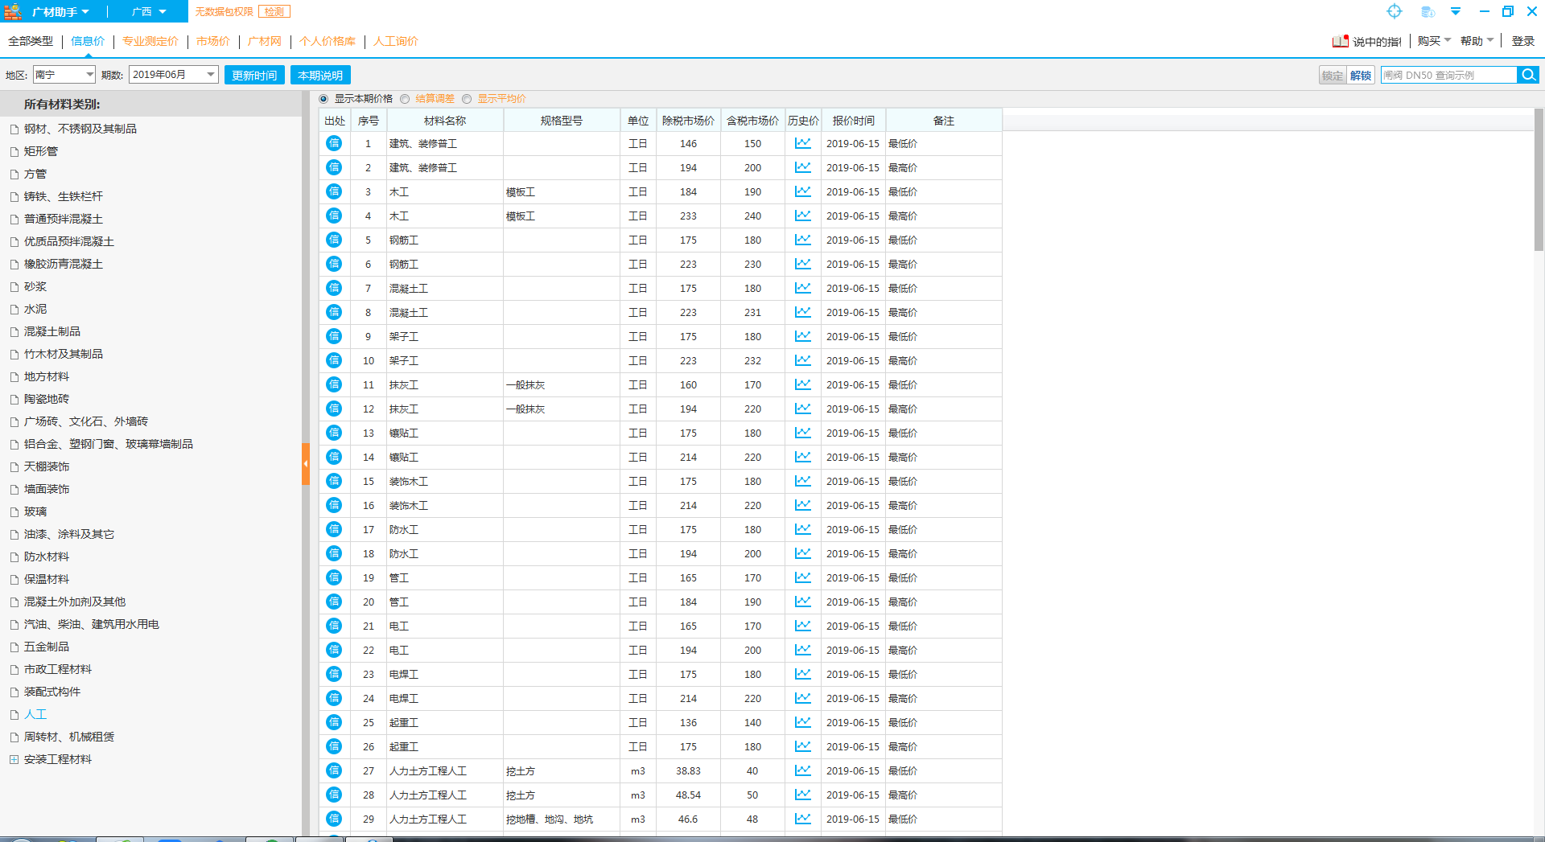Select 普通预拌混凝土 category
The height and width of the screenshot is (842, 1545).
coord(64,219)
